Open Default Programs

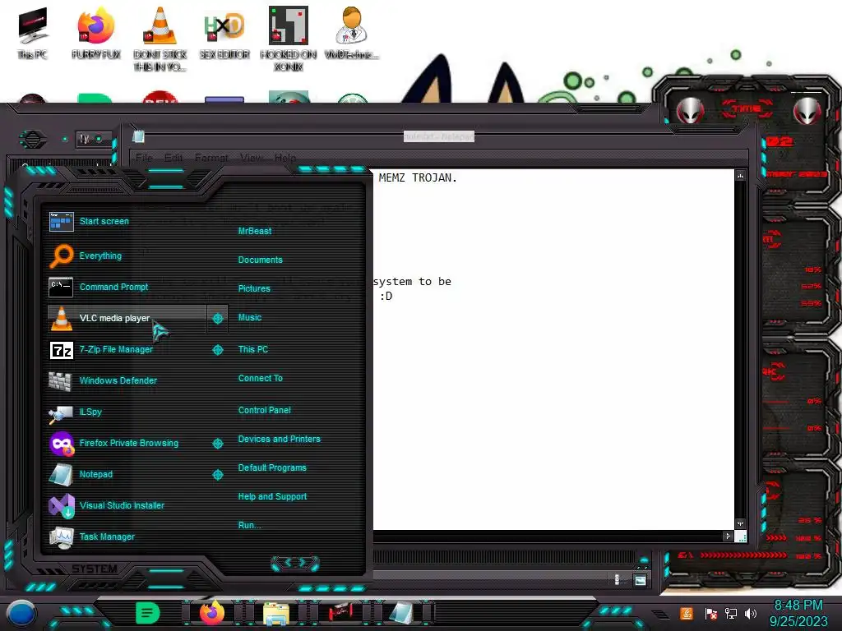pos(272,467)
